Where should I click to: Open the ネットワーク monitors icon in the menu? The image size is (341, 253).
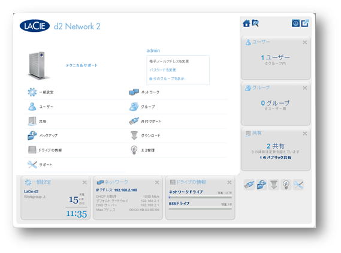134,92
